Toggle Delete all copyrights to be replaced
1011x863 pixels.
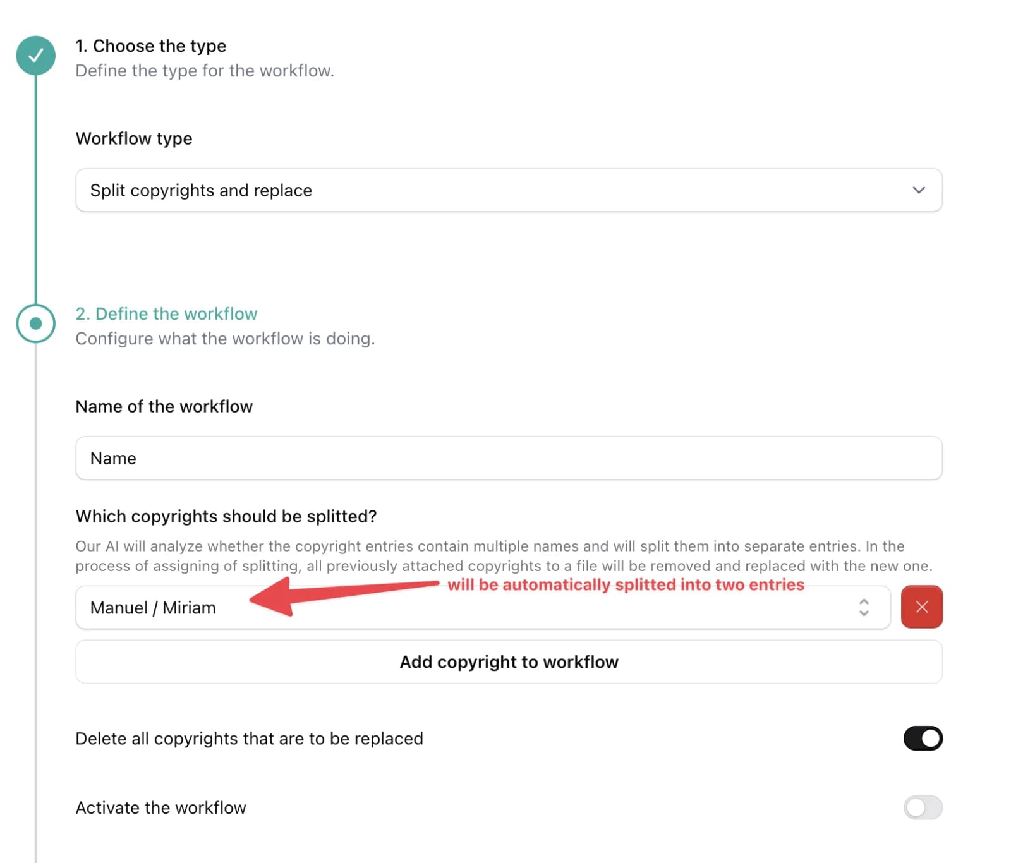click(923, 739)
